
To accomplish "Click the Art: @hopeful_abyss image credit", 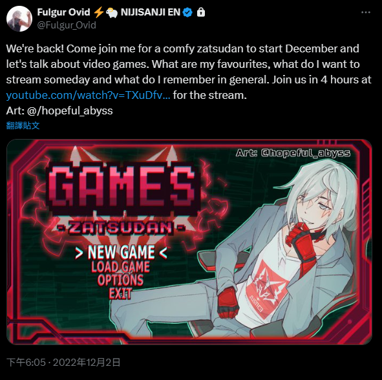I will [293, 153].
